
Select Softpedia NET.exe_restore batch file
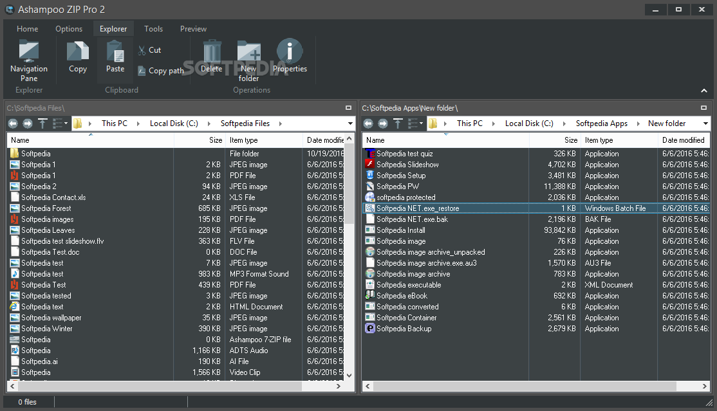click(x=536, y=208)
